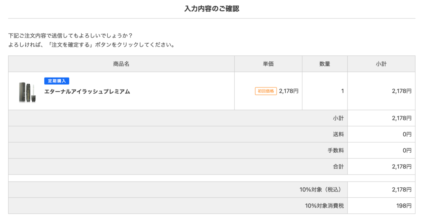Click the 送料 0円 value

click(x=407, y=134)
